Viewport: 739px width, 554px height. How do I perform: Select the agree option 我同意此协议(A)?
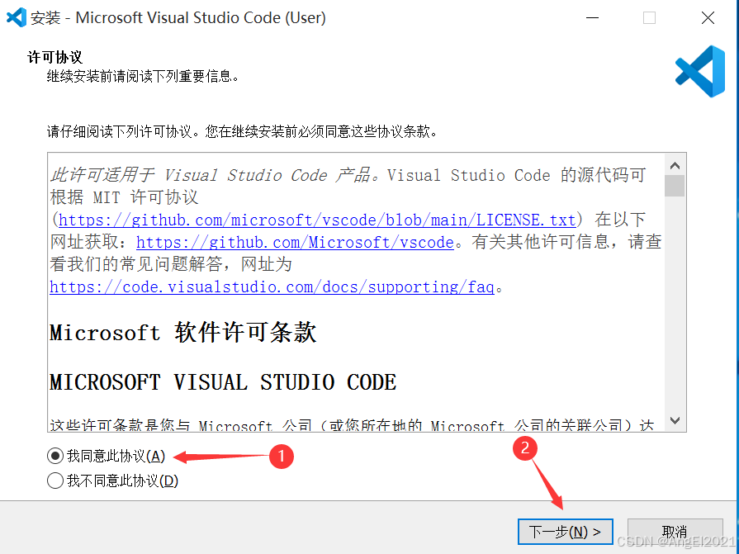pyautogui.click(x=107, y=456)
